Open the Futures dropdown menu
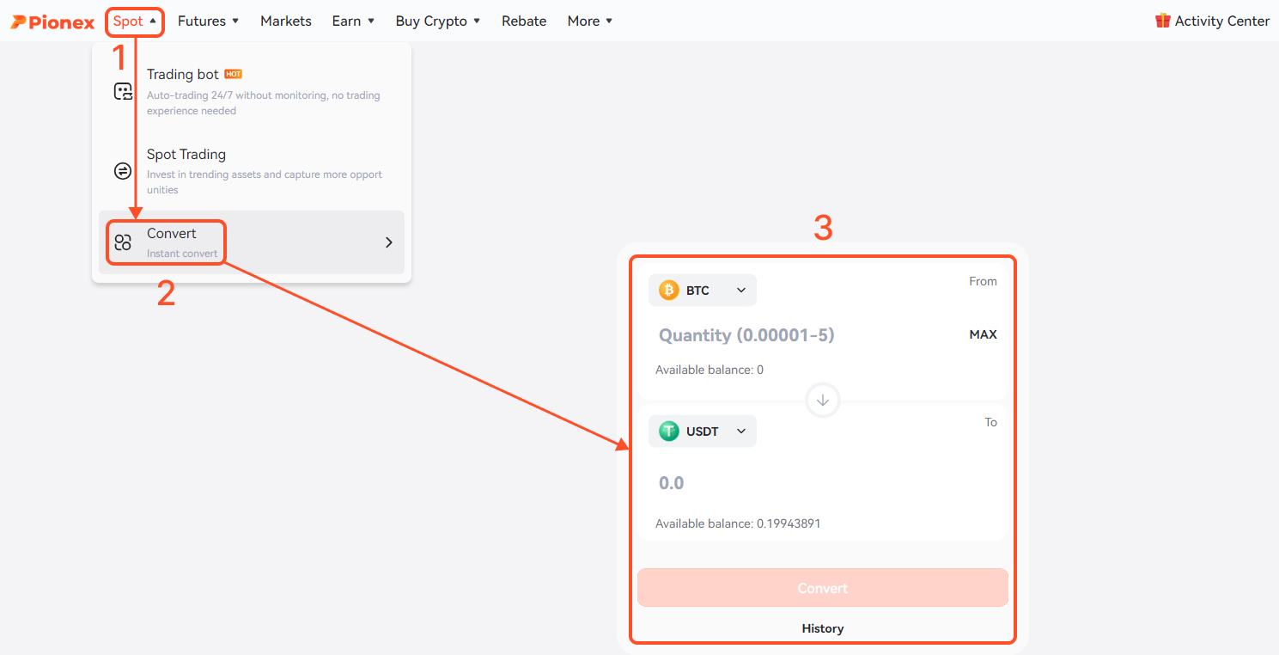The width and height of the screenshot is (1279, 655). [209, 21]
